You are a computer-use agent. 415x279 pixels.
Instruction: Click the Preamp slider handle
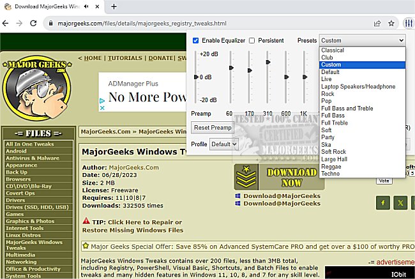point(196,77)
